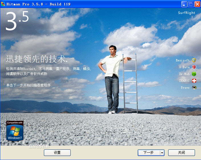Click the Prevx text label
The height and width of the screenshot is (160, 201).
click(x=185, y=88)
